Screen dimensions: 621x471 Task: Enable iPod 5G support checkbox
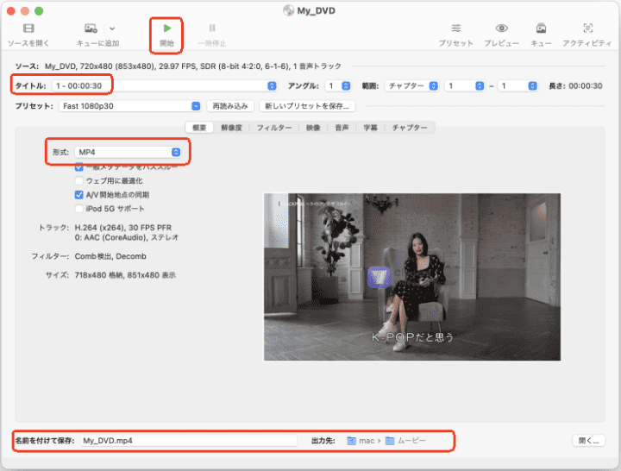point(79,209)
